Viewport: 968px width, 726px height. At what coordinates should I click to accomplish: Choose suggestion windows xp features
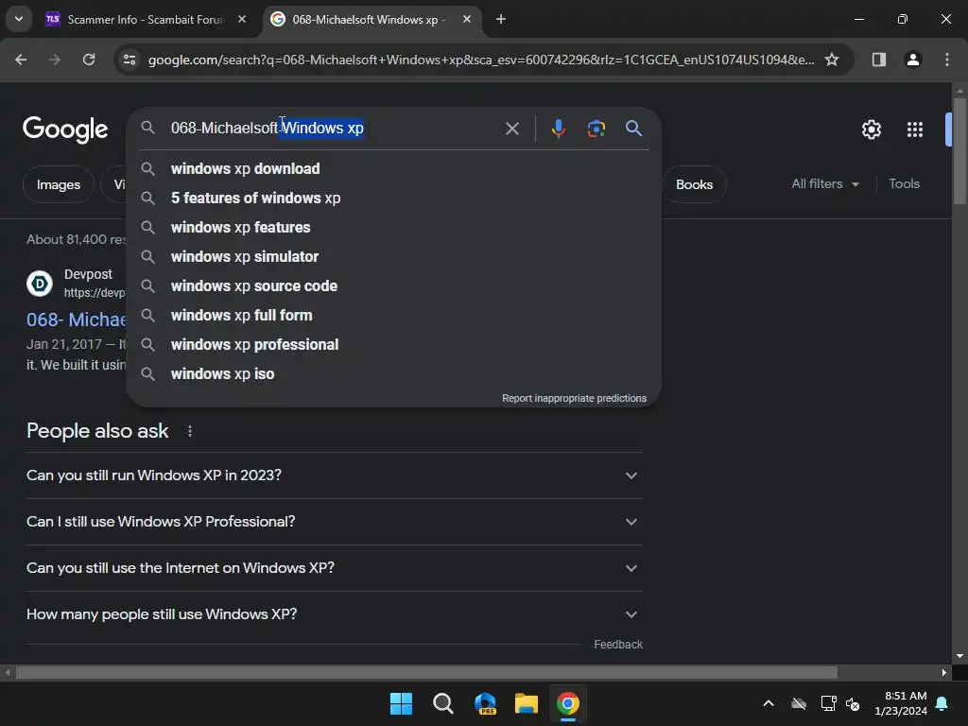coord(393,227)
